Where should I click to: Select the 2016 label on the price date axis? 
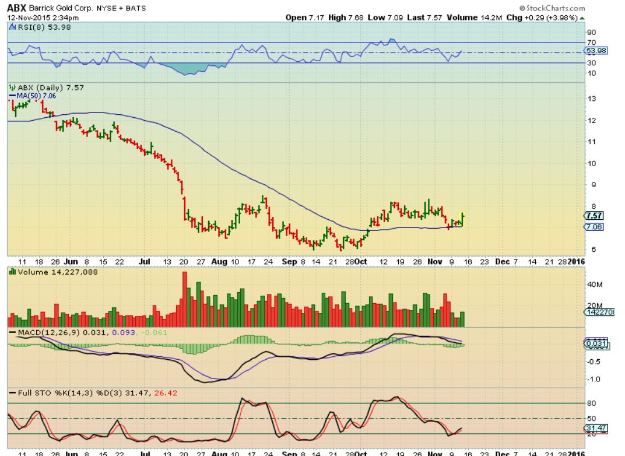pyautogui.click(x=575, y=262)
